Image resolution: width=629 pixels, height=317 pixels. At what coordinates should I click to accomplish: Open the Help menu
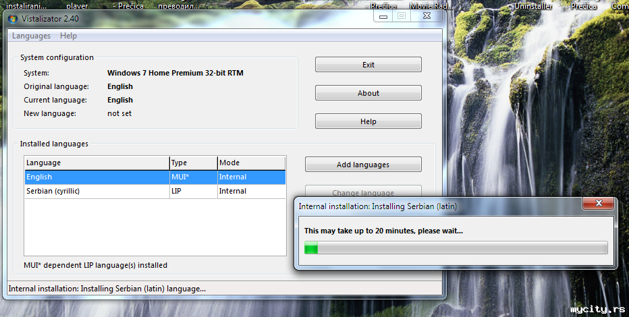(x=68, y=36)
